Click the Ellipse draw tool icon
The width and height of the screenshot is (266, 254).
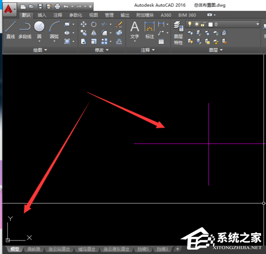click(x=67, y=33)
